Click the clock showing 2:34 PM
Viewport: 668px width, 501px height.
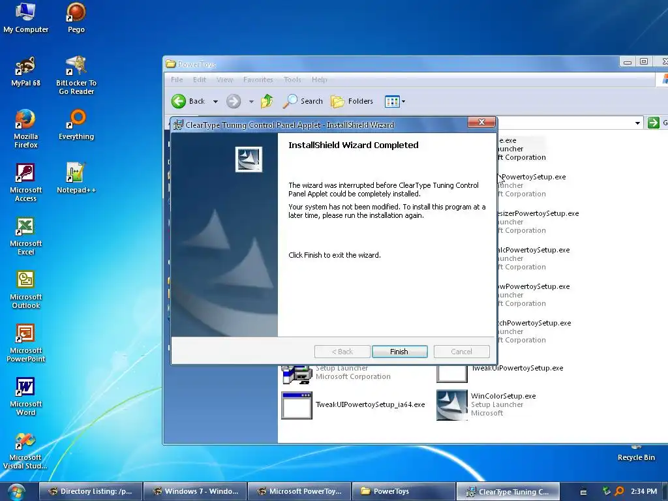644,492
